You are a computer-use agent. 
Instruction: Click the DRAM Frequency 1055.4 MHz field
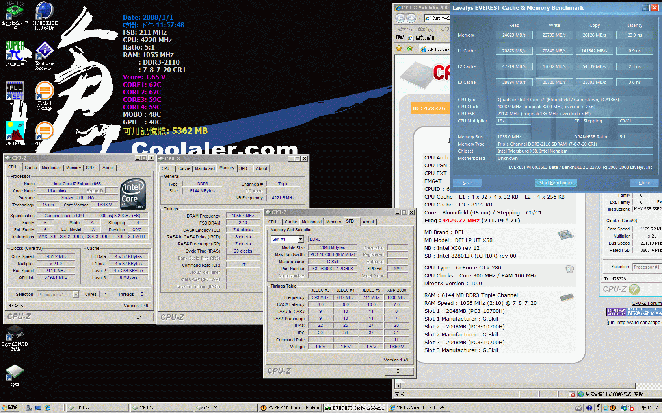[243, 216]
